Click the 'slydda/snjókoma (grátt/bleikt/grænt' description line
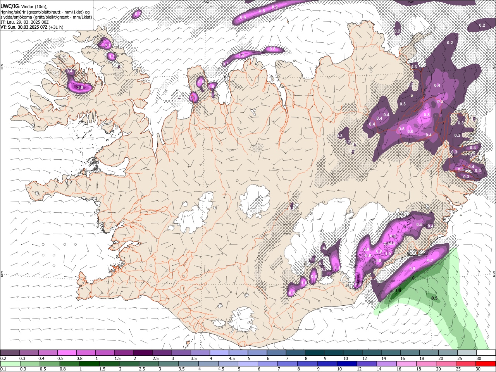 46,17
